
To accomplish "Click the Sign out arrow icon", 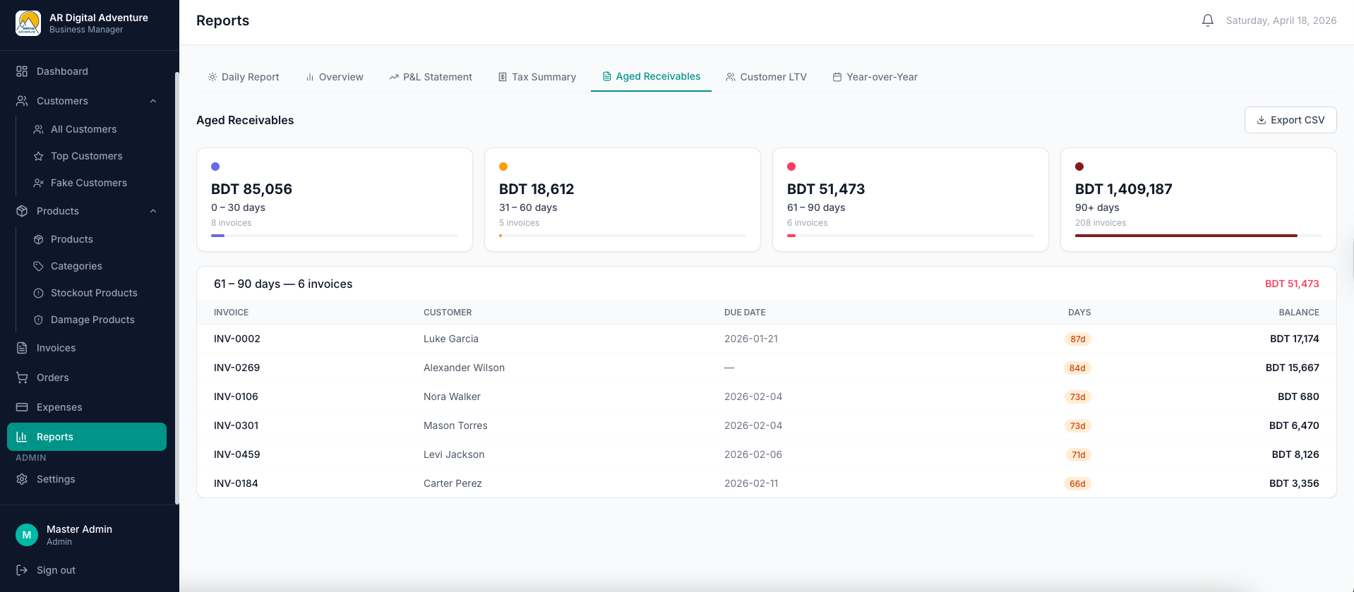I will [x=22, y=570].
